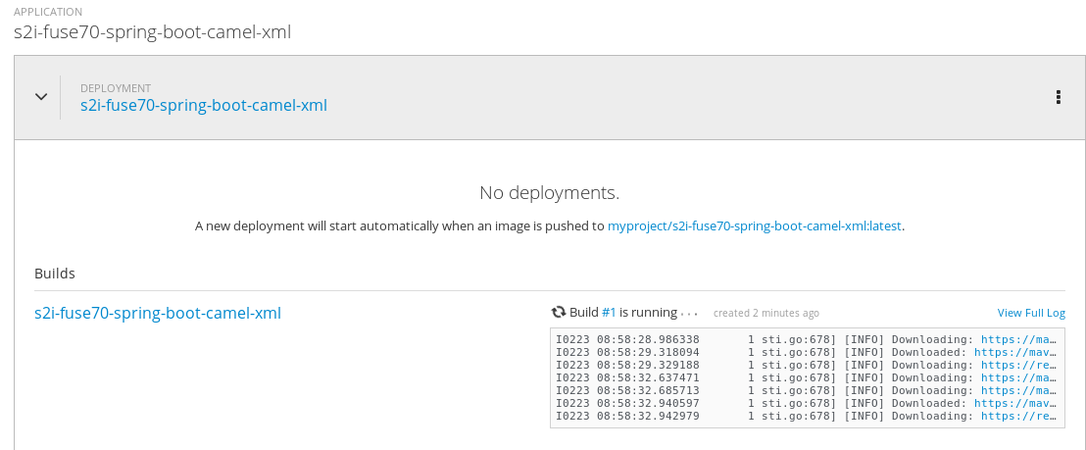Collapse the deployment row chevron
The image size is (1086, 450).
pyautogui.click(x=41, y=97)
